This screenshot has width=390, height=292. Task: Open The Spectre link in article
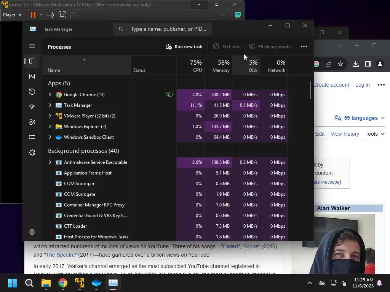coord(61,255)
